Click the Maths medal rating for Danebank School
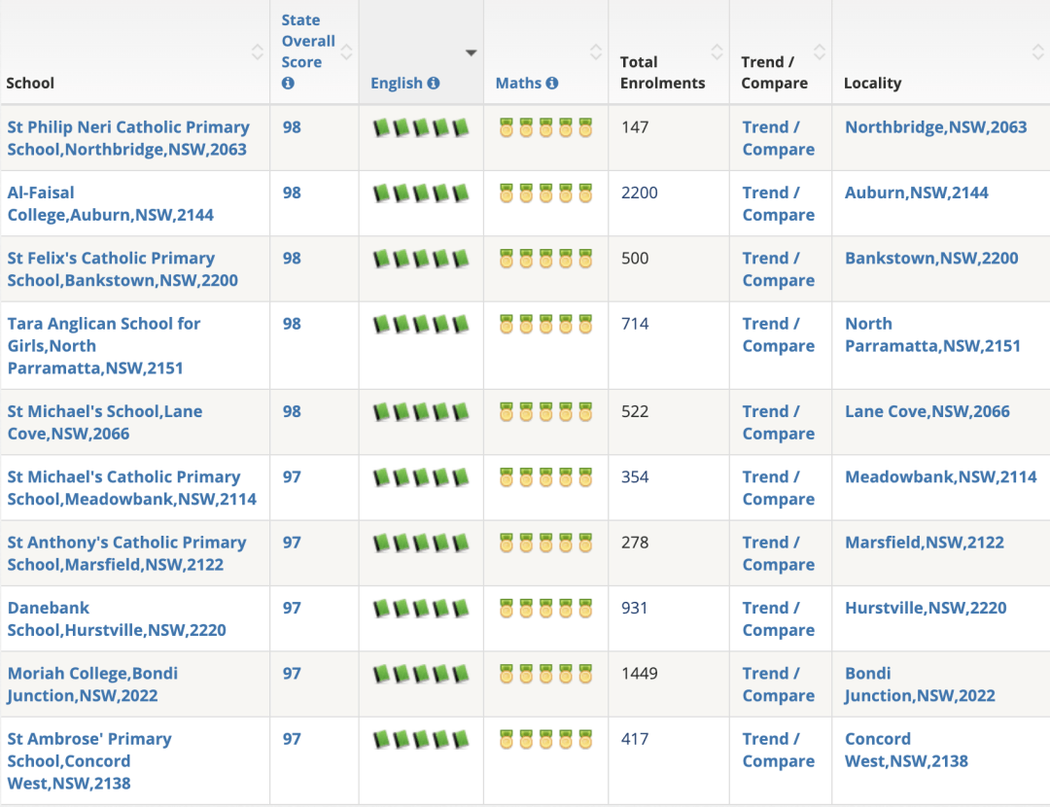This screenshot has width=1050, height=807. (545, 609)
